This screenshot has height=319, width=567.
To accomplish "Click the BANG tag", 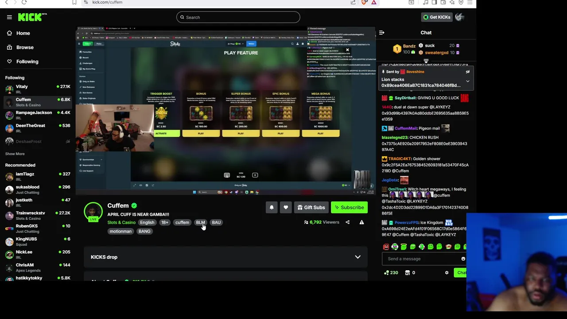I will 144,231.
